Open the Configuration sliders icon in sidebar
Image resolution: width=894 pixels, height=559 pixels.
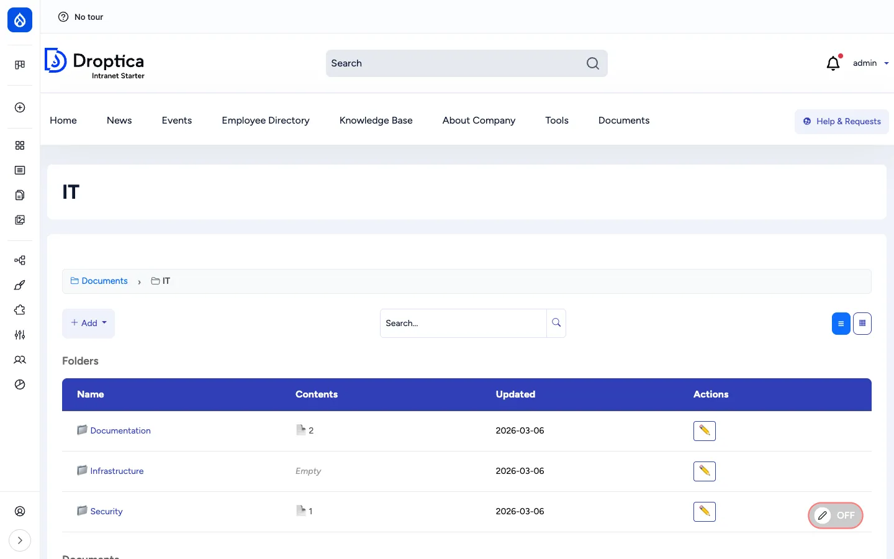pyautogui.click(x=20, y=335)
